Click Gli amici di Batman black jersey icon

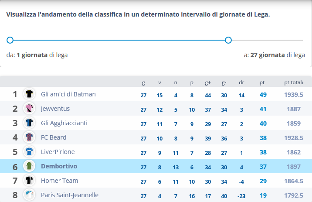pos(29,94)
